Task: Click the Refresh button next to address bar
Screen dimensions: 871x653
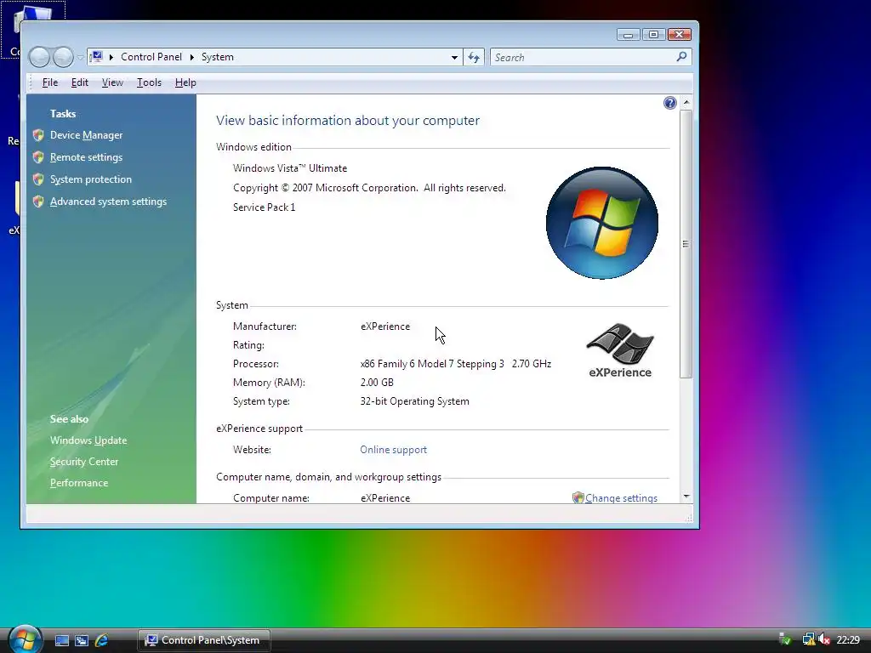Action: click(474, 57)
